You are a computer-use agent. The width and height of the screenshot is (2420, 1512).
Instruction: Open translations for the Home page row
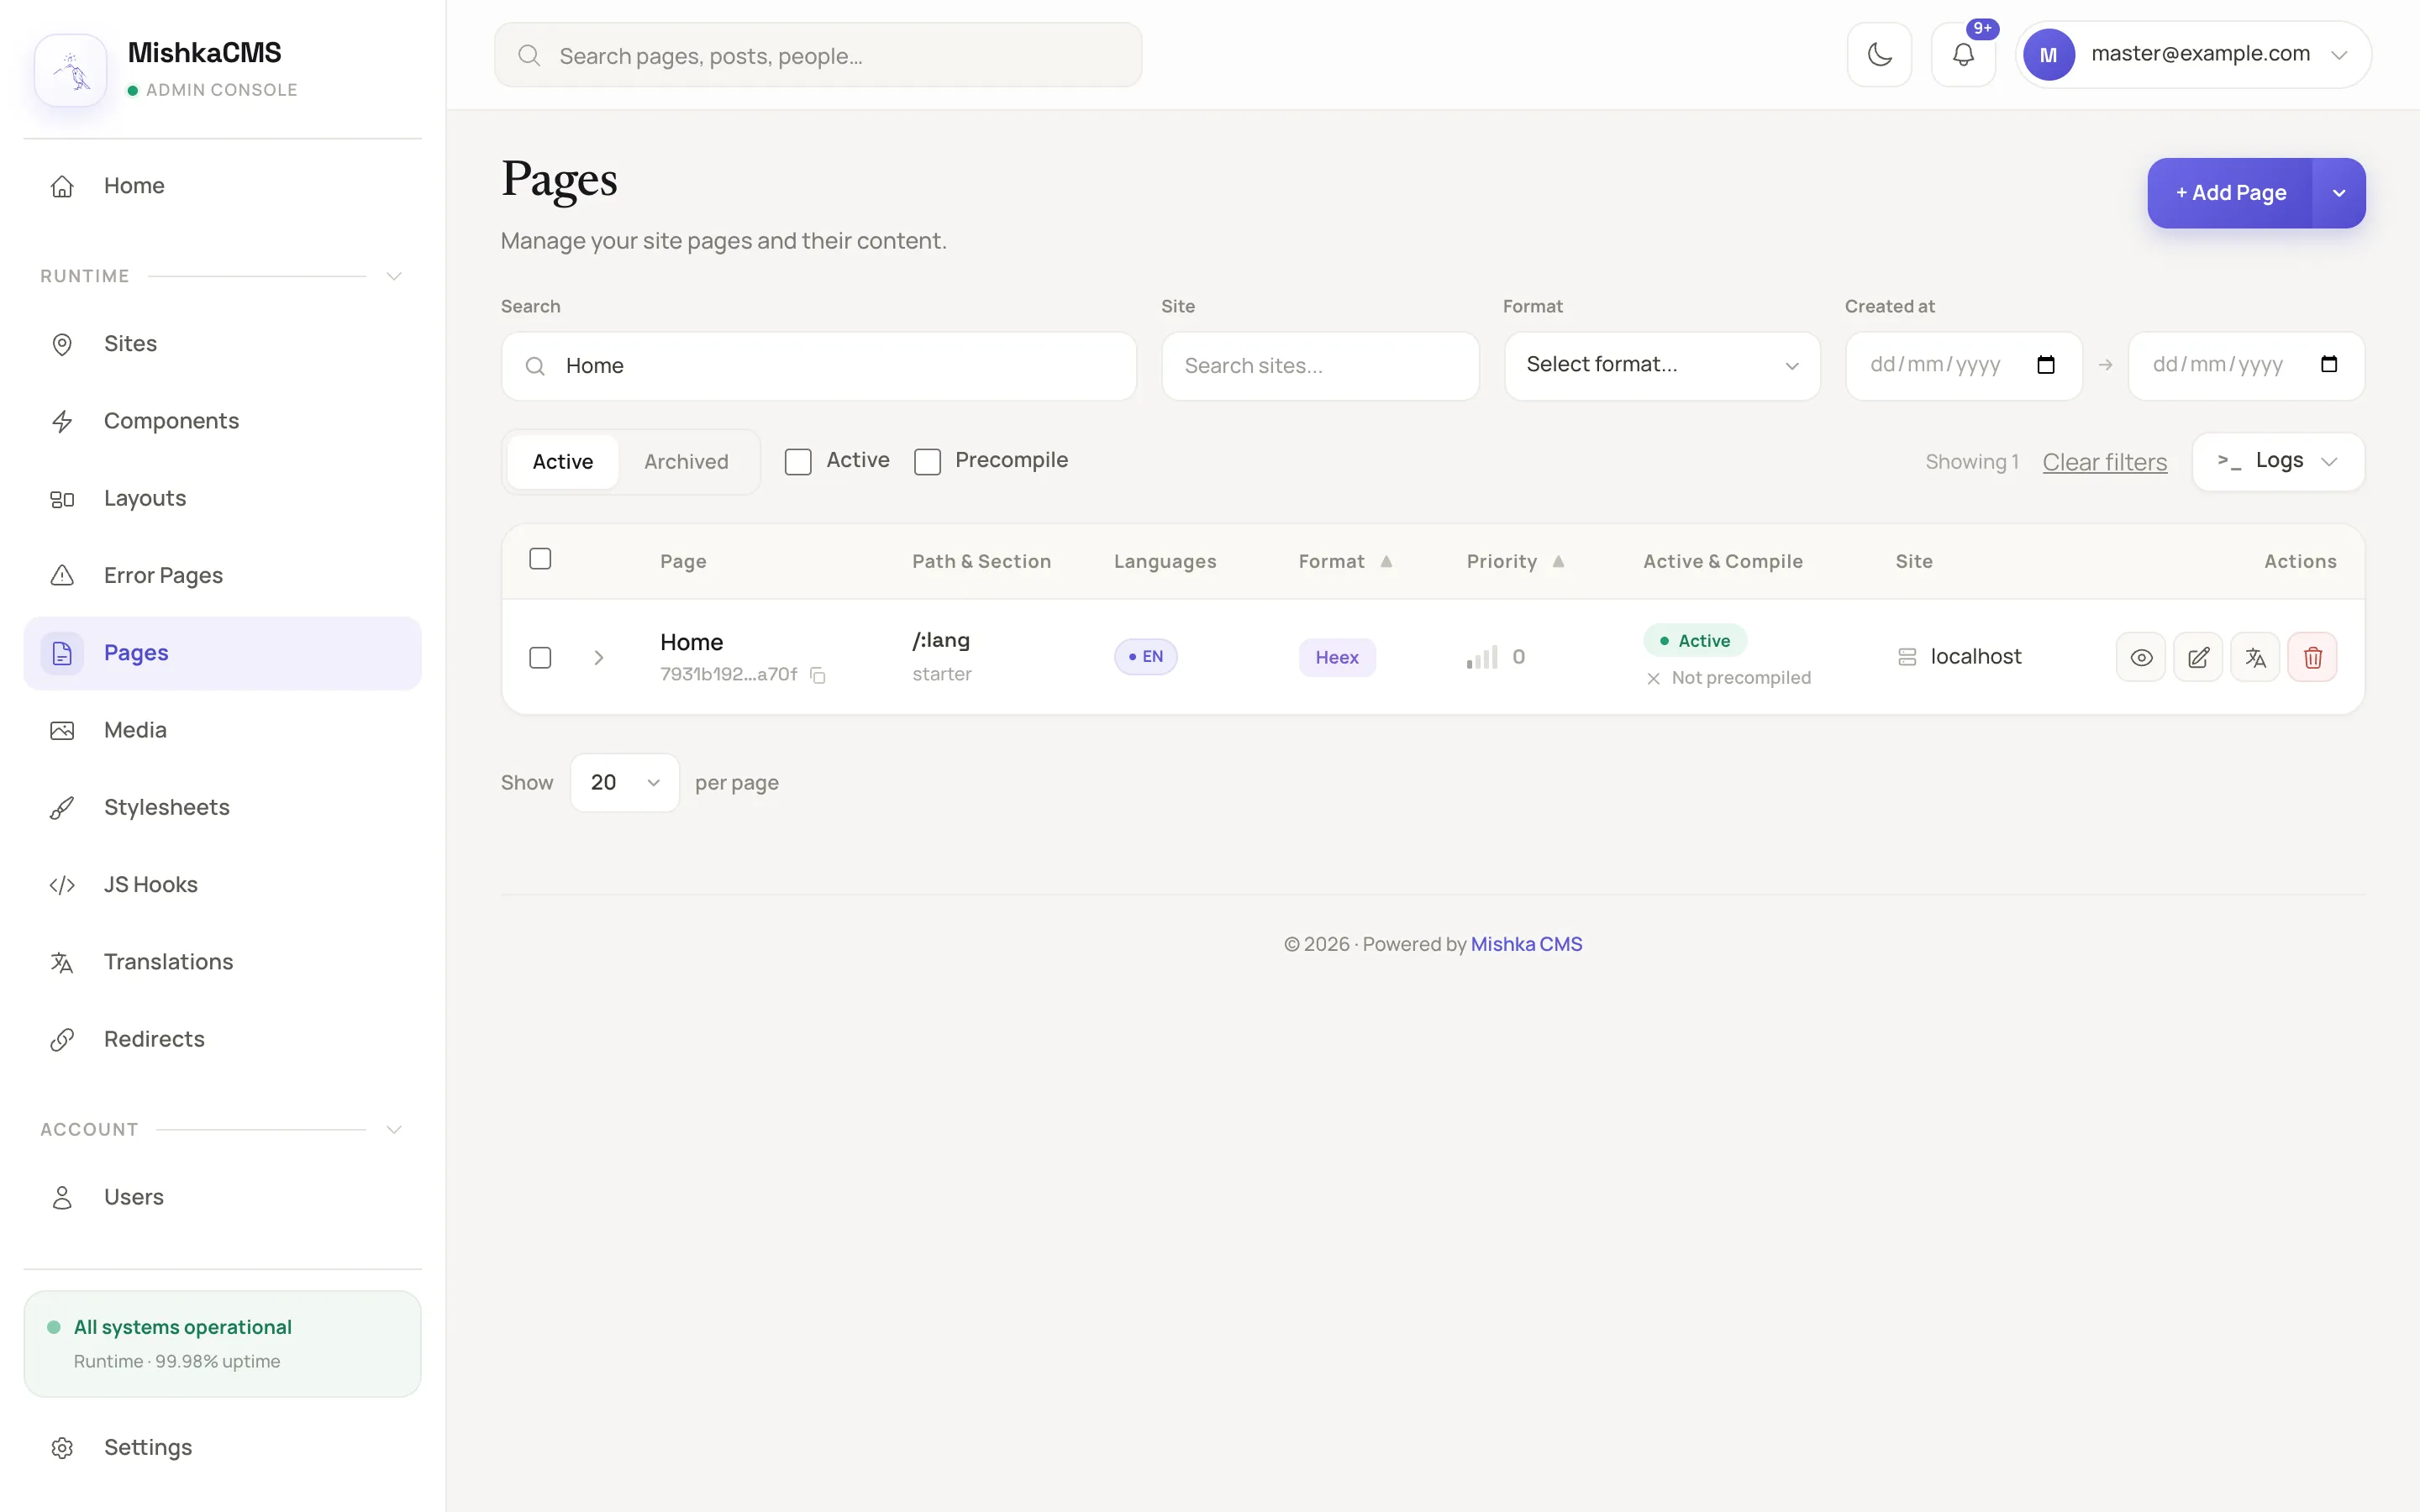point(2255,657)
